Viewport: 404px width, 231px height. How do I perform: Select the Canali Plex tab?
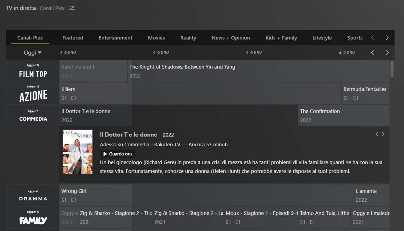pos(30,38)
